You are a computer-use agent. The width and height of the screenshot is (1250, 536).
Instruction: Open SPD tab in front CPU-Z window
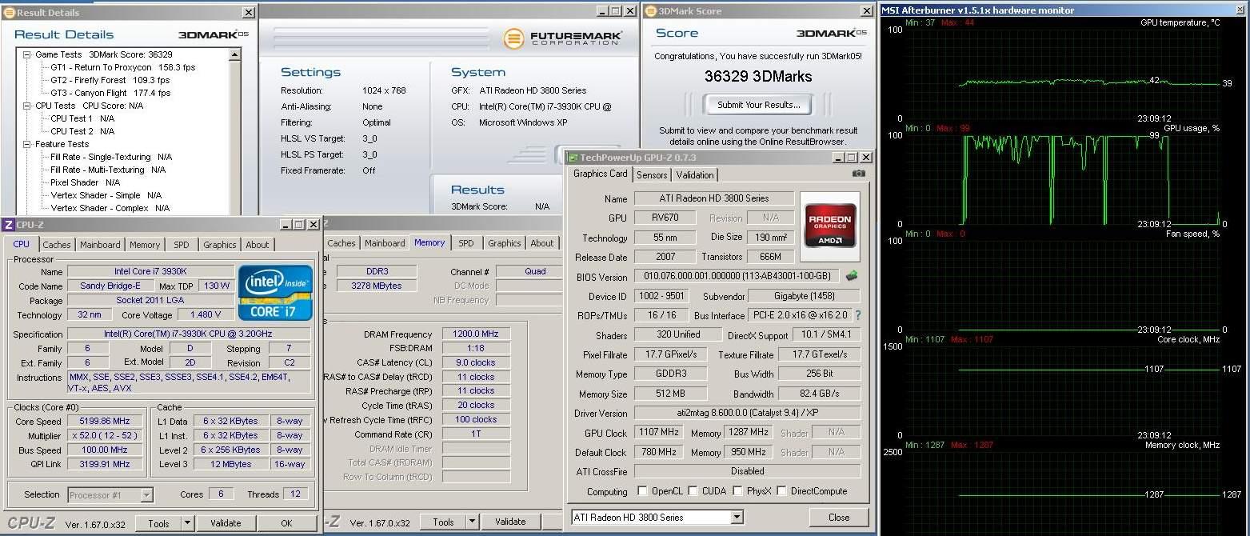click(x=182, y=245)
